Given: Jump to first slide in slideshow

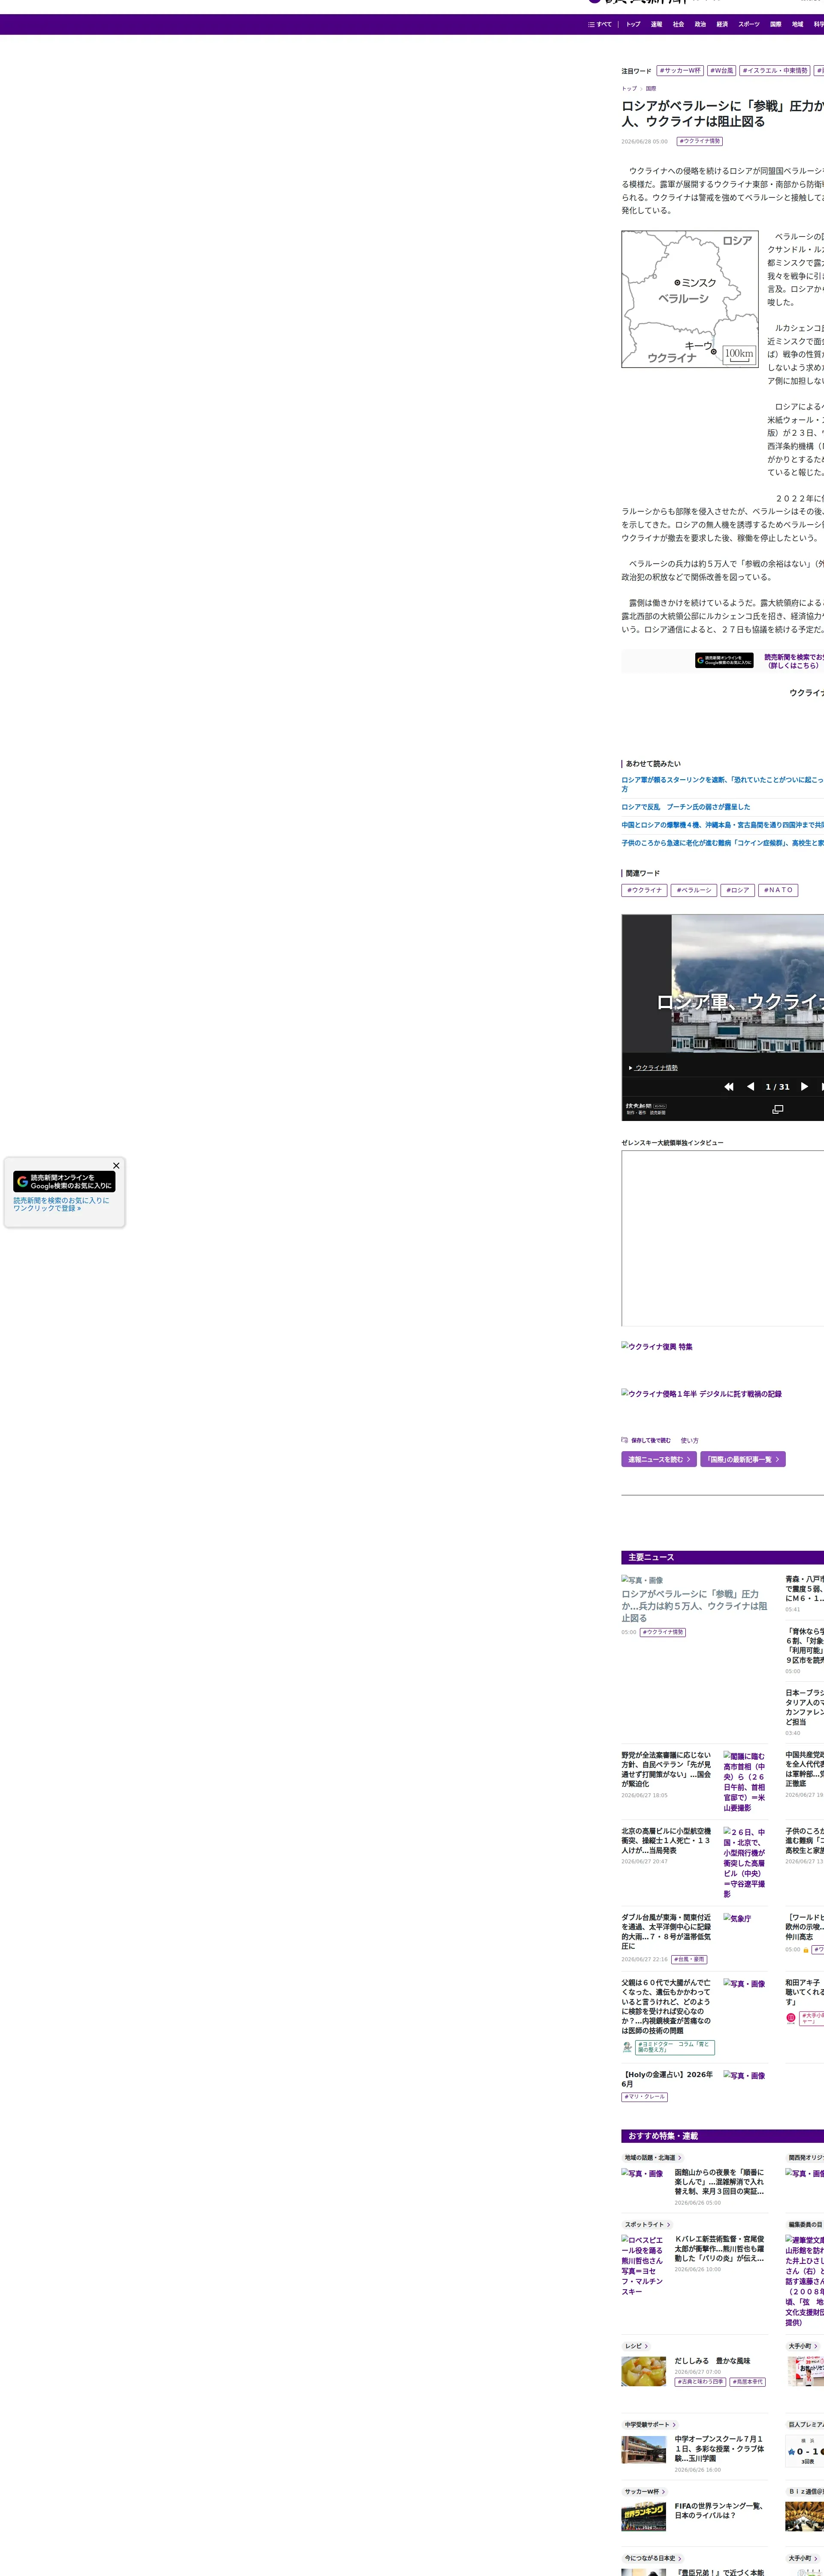Looking at the screenshot, I should (729, 1086).
